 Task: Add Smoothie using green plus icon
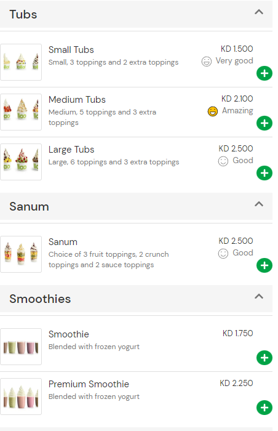[x=264, y=358]
